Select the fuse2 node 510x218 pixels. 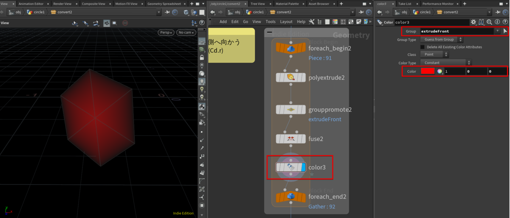[291, 139]
